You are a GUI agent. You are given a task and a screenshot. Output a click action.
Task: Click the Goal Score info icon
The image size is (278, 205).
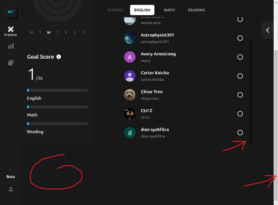pyautogui.click(x=59, y=57)
